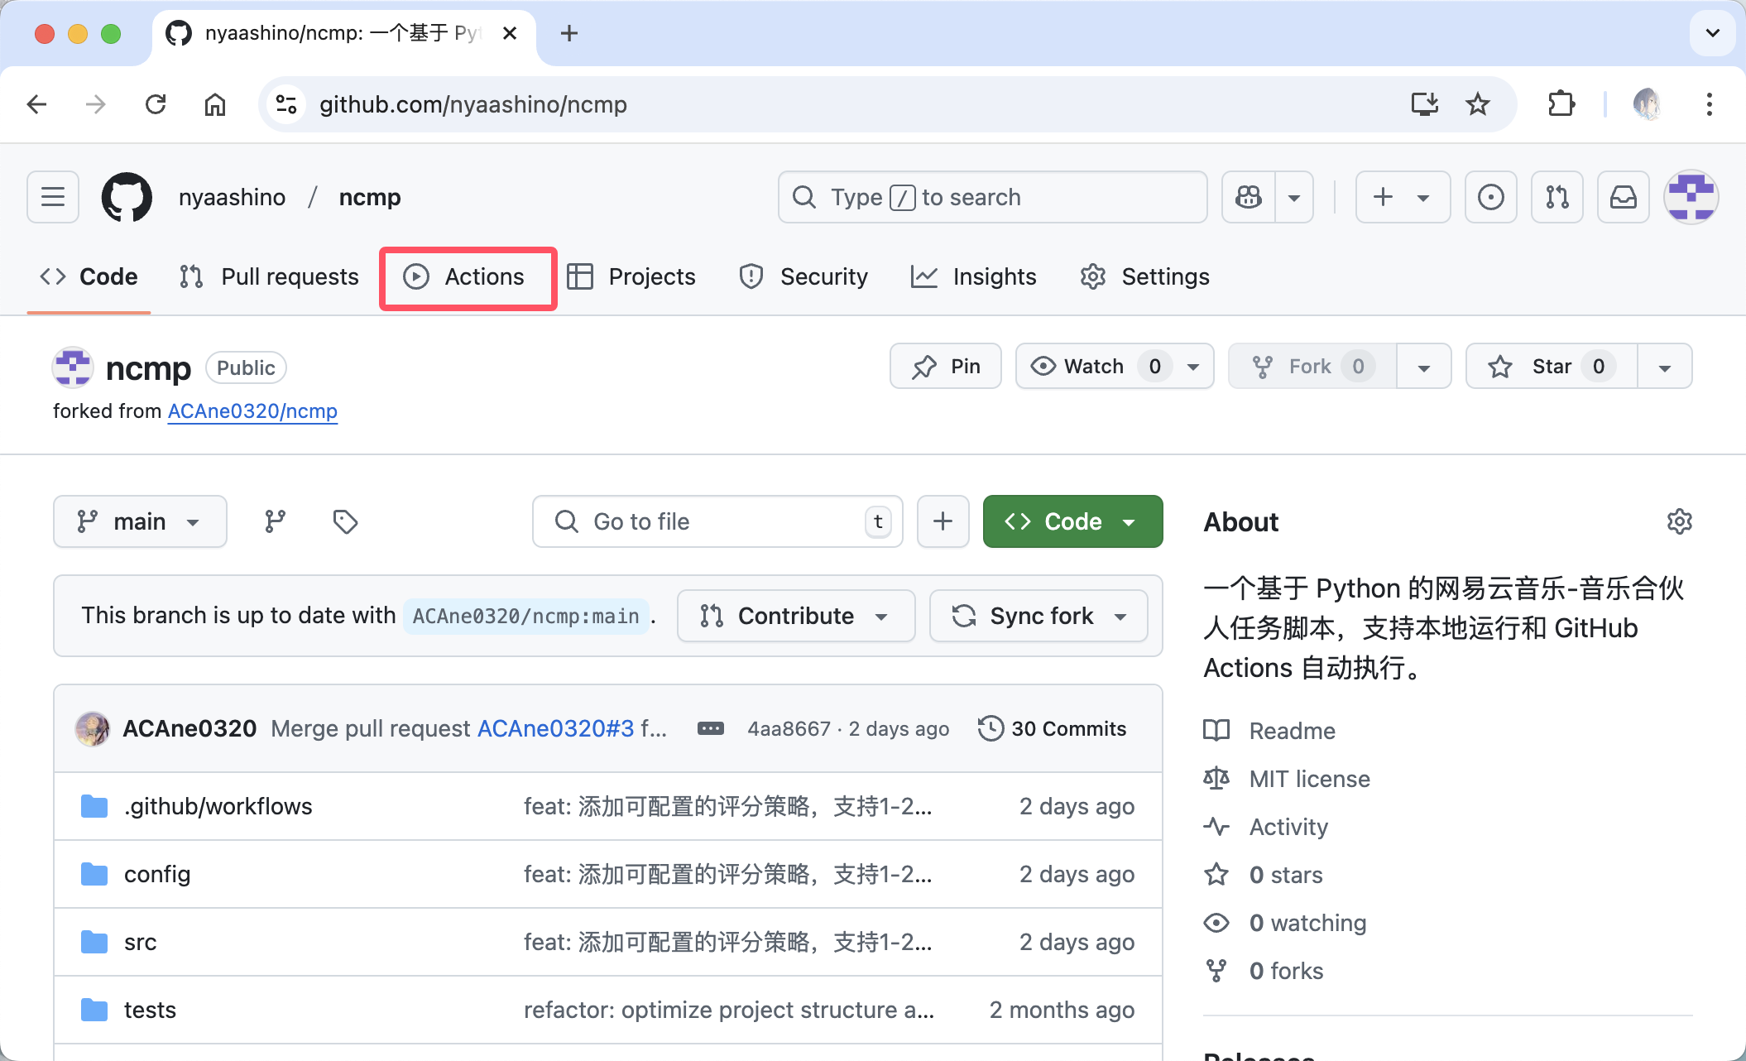Open the repository Settings tab
Viewport: 1746px width, 1061px height.
(x=1145, y=276)
